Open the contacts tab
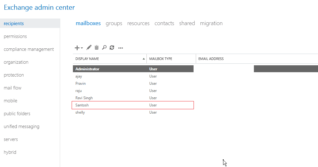 pos(164,23)
